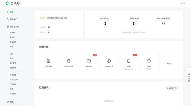This screenshot has height=106, width=191.
Task: Expand the 更多 creation options
Action: [x=169, y=63]
